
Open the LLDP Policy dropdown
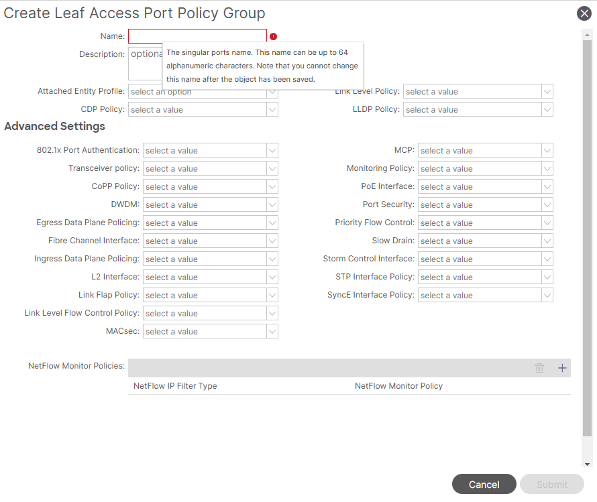[x=478, y=110]
